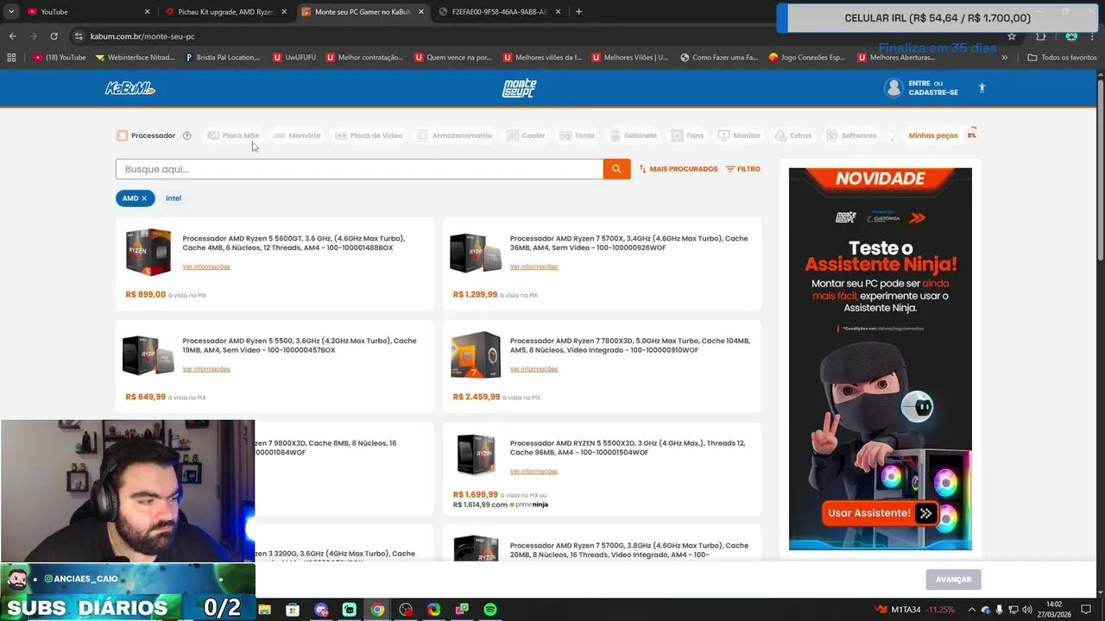Show more bookmarks with the chevron
The image size is (1105, 621).
(x=1005, y=57)
